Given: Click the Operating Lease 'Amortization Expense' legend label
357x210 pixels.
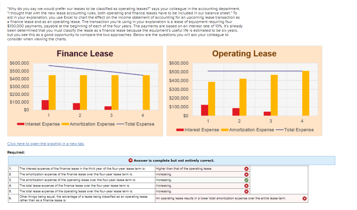Looking at the screenshot, I should pos(251,130).
